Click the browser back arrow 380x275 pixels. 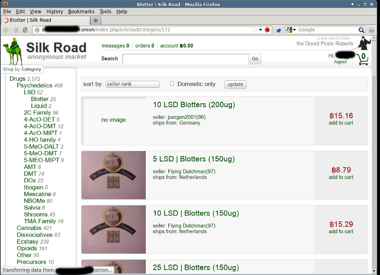(7, 30)
